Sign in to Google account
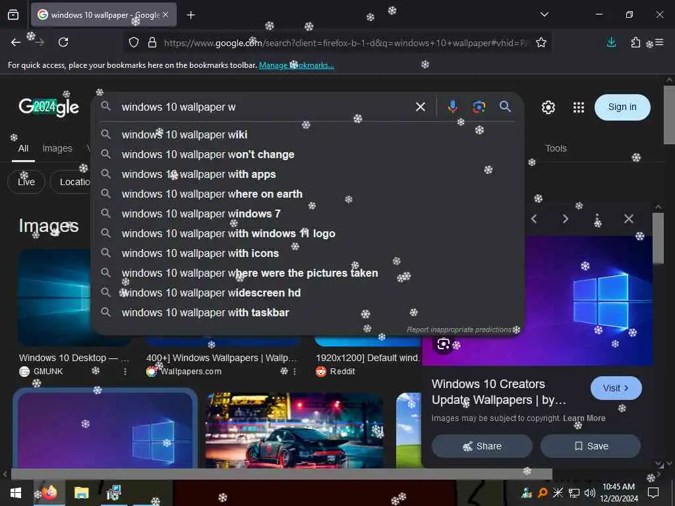 (x=622, y=107)
